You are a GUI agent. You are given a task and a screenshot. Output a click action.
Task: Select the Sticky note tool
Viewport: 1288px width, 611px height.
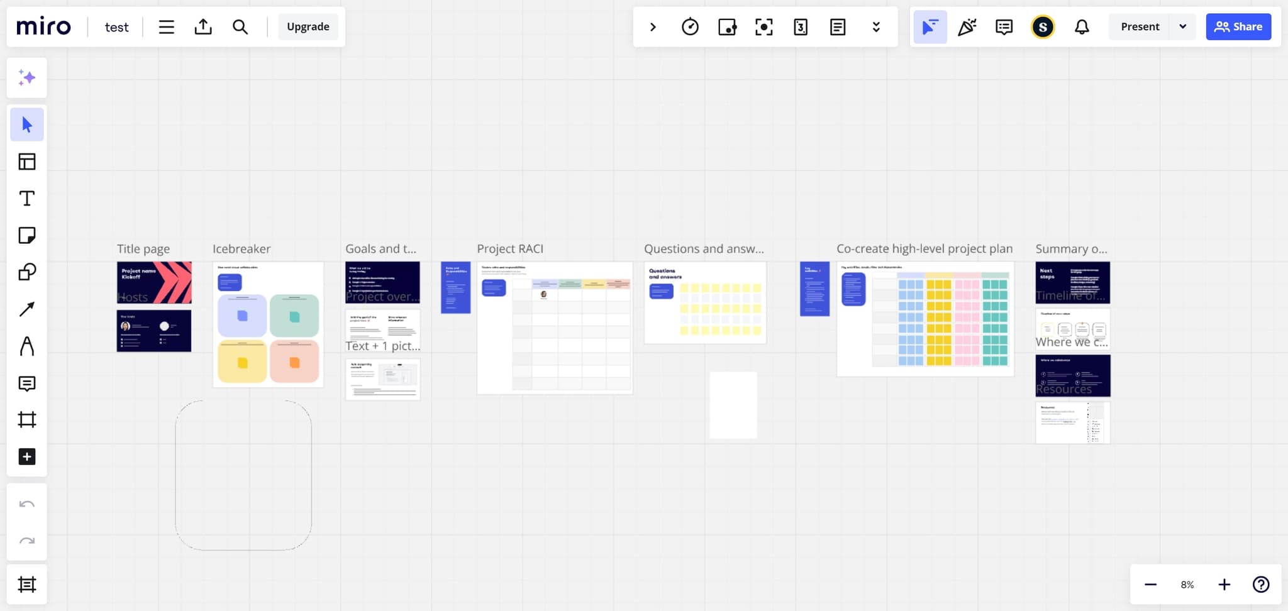point(26,236)
